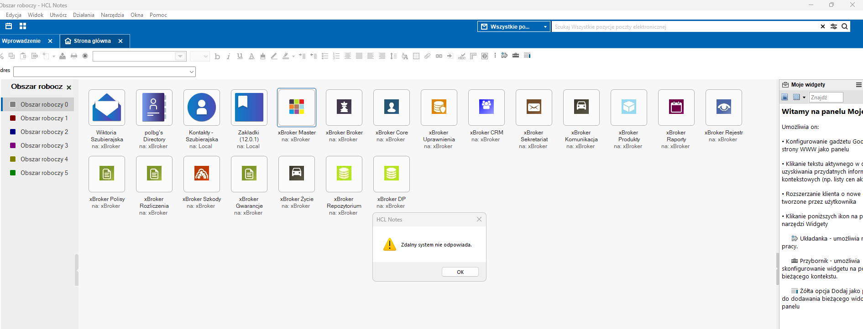Open widget view options dropdown arrow

pyautogui.click(x=804, y=97)
